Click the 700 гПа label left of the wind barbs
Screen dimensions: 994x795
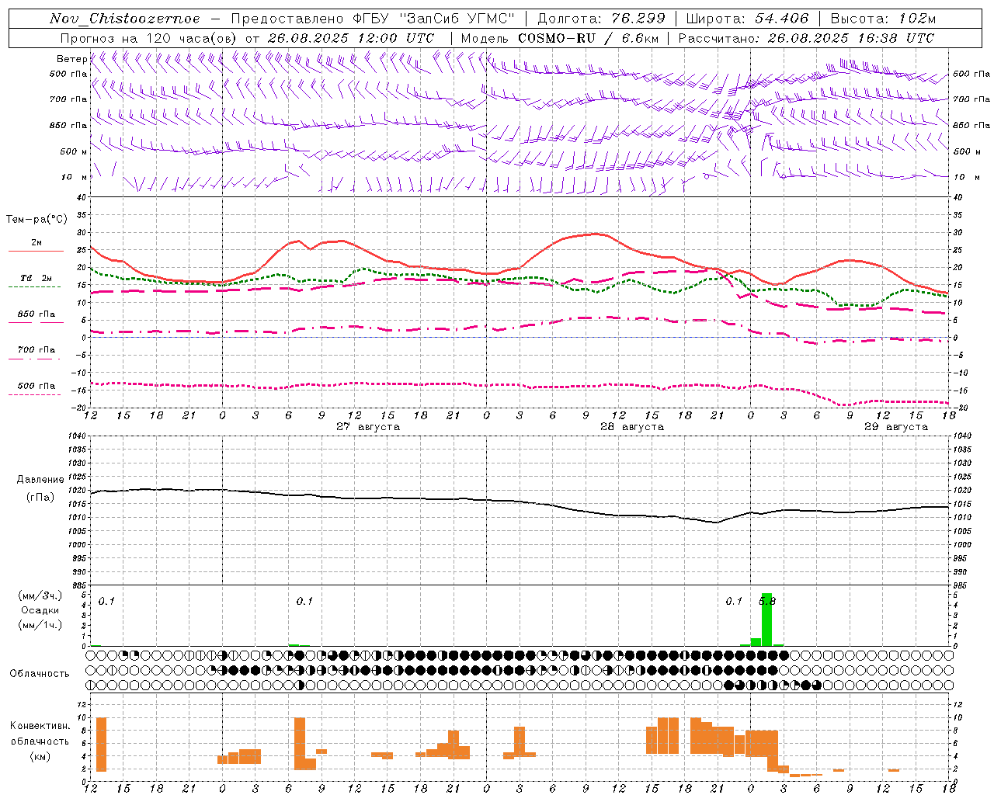pyautogui.click(x=68, y=99)
